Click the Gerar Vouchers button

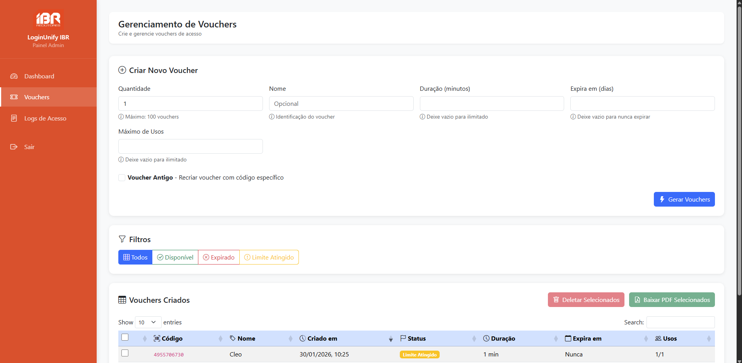(x=684, y=199)
